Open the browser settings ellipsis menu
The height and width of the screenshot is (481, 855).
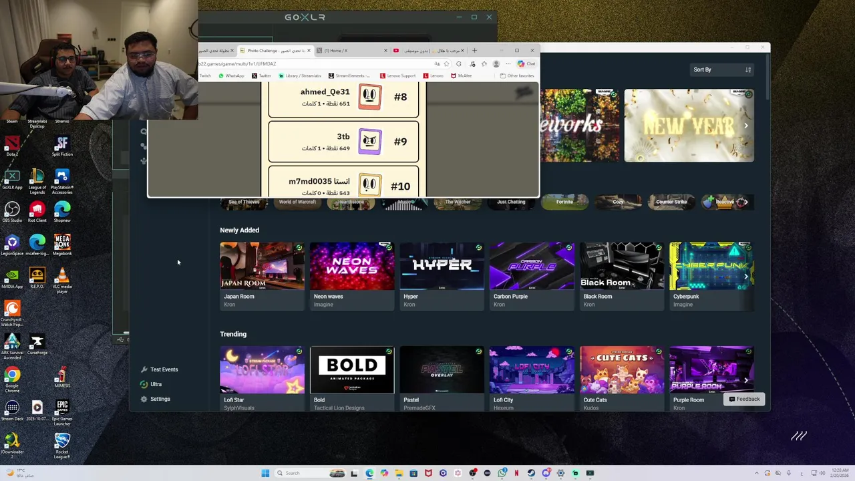(508, 64)
